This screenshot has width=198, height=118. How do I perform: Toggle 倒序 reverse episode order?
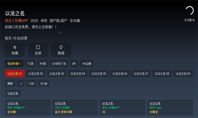pyautogui.click(x=10, y=83)
